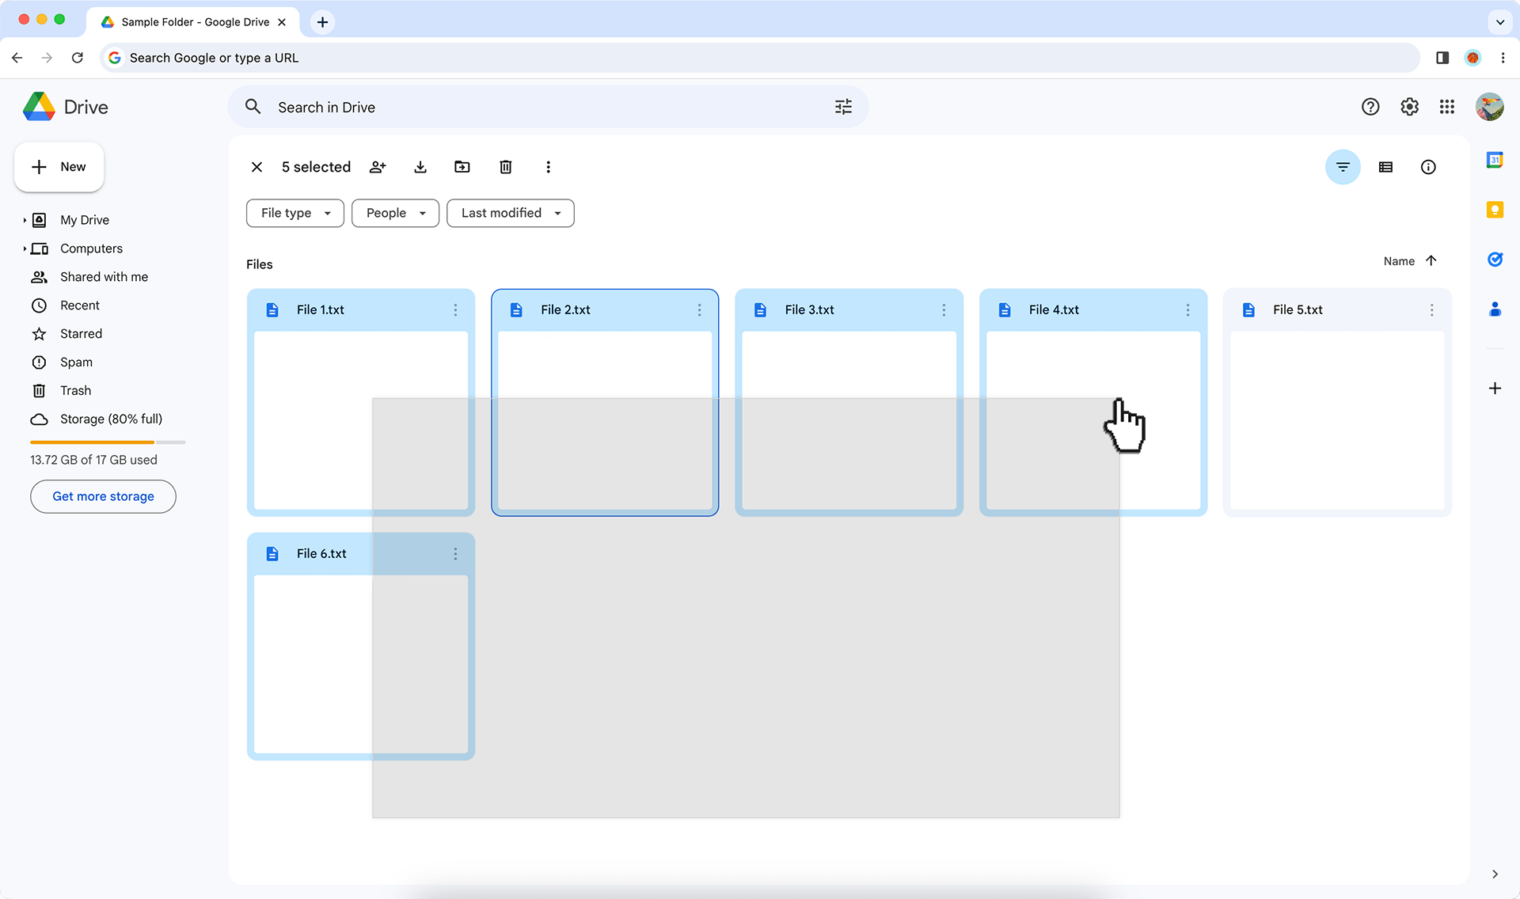This screenshot has height=899, width=1520.
Task: Click the Search in Drive field
Action: [x=475, y=107]
